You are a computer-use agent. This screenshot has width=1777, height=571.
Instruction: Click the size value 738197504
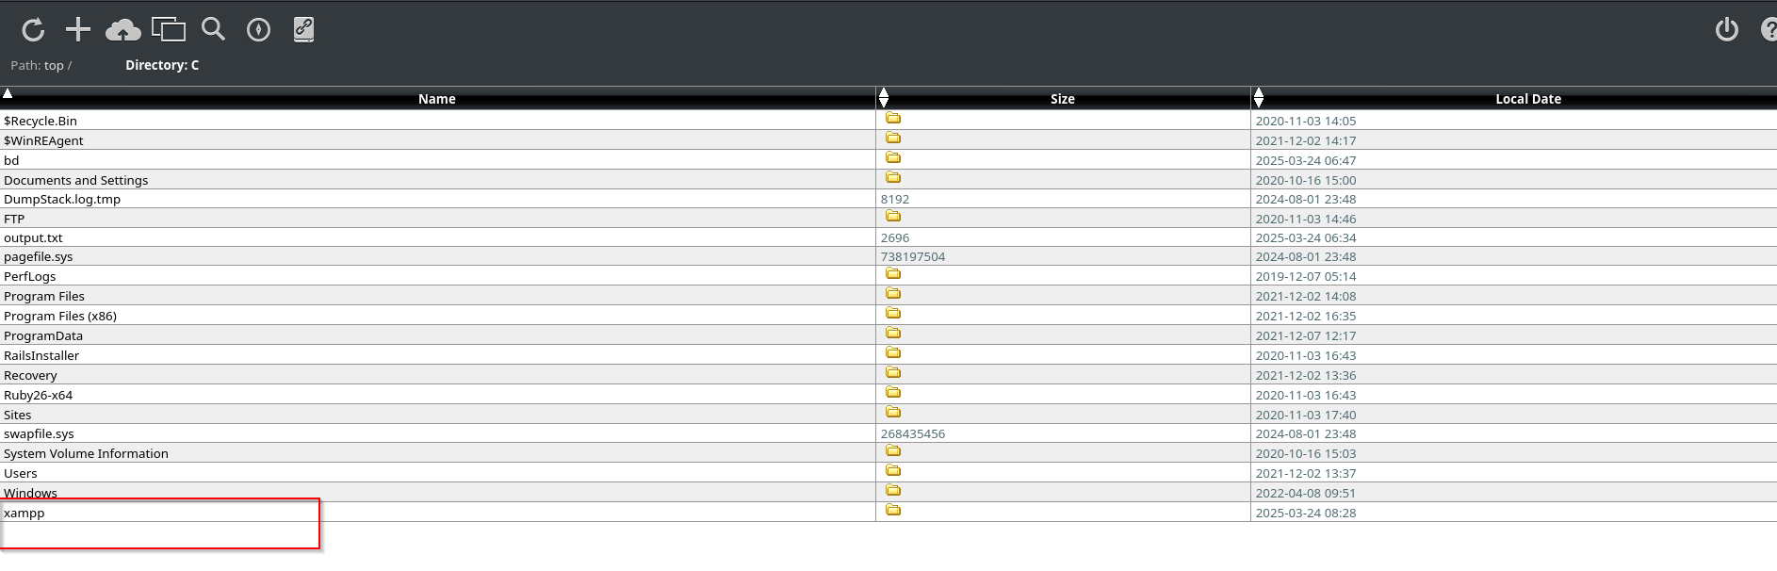tap(913, 257)
